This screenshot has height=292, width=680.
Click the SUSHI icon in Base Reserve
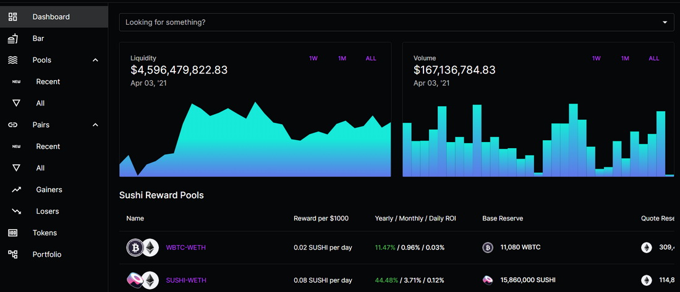488,280
